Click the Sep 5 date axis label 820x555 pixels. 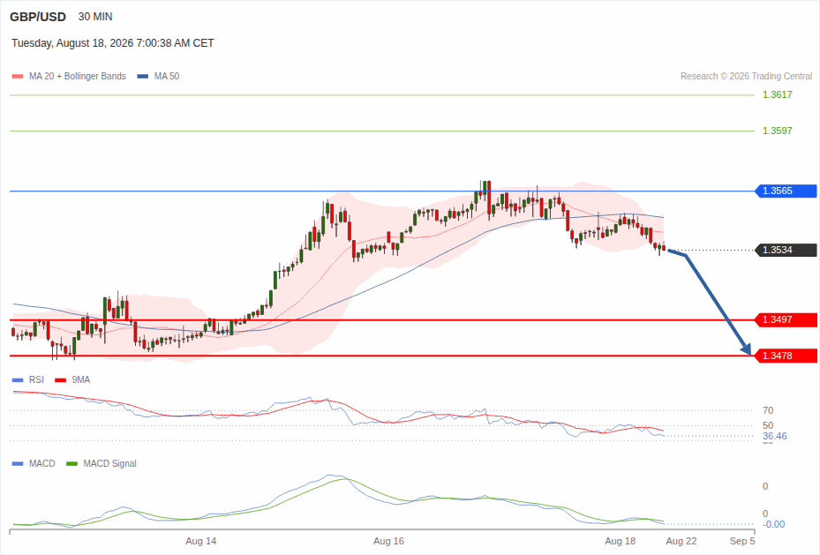pyautogui.click(x=742, y=541)
